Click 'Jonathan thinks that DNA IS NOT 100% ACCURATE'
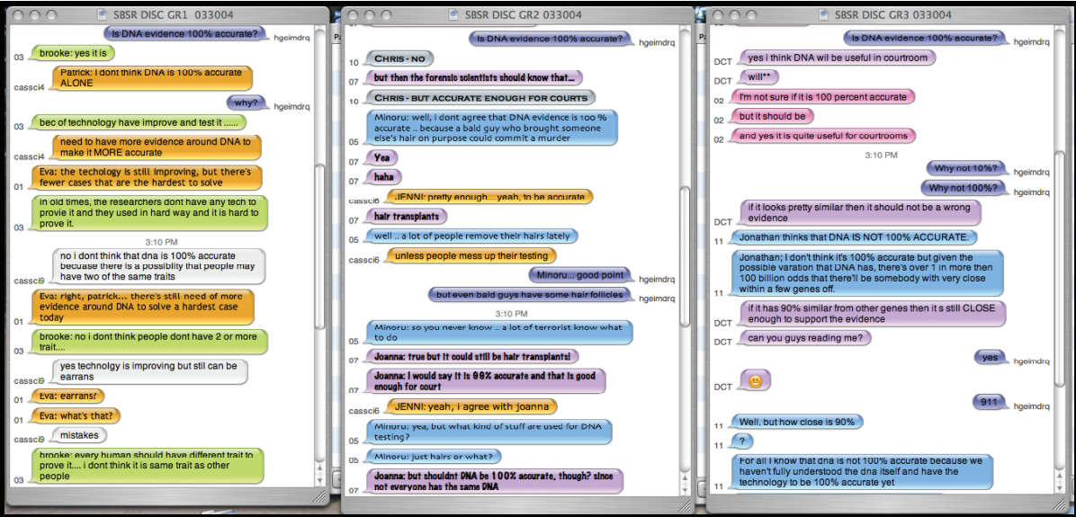1076x517 pixels. point(854,237)
